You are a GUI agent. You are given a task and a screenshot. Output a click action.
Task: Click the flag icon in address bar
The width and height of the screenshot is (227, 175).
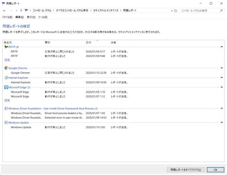click(26, 11)
